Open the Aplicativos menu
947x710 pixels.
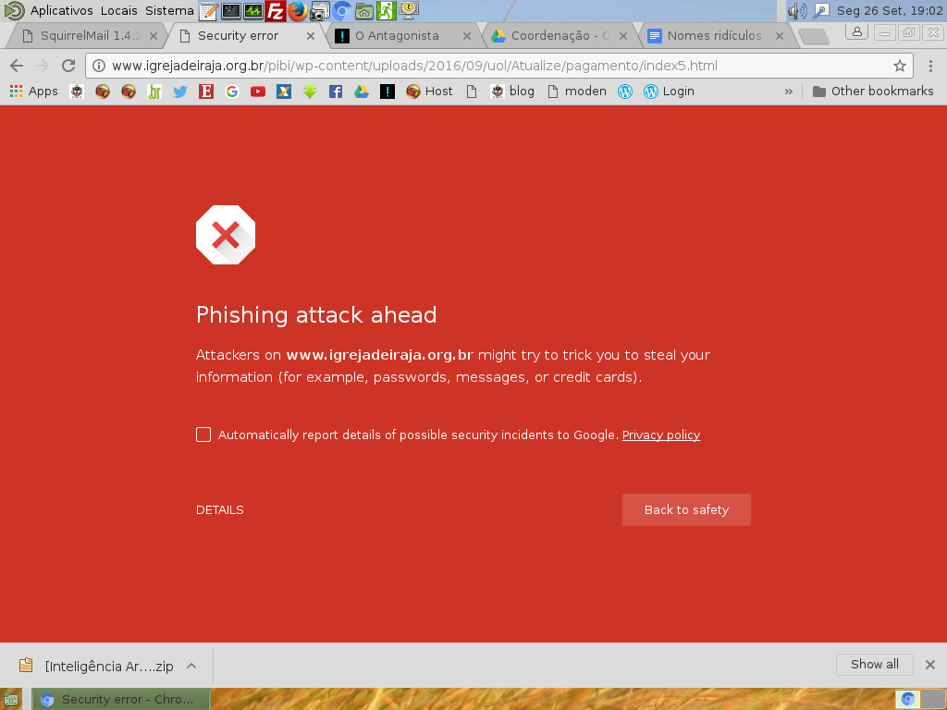coord(62,11)
